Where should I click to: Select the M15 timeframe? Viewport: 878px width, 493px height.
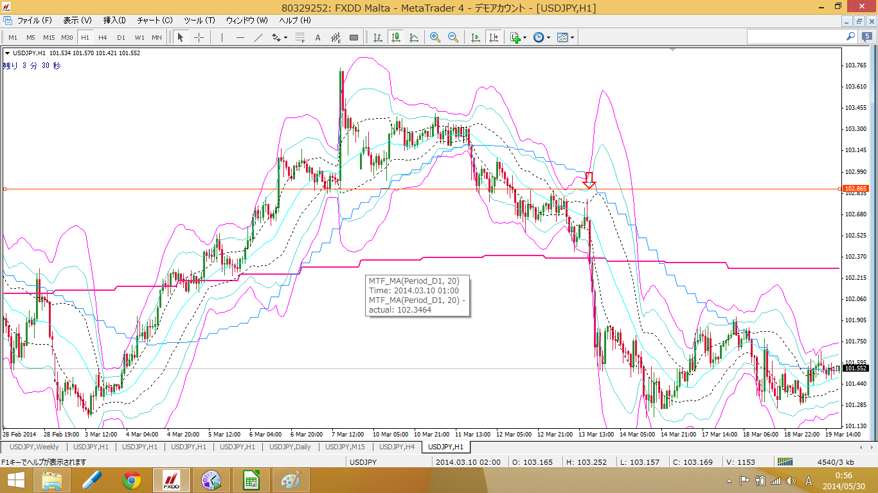pos(49,37)
